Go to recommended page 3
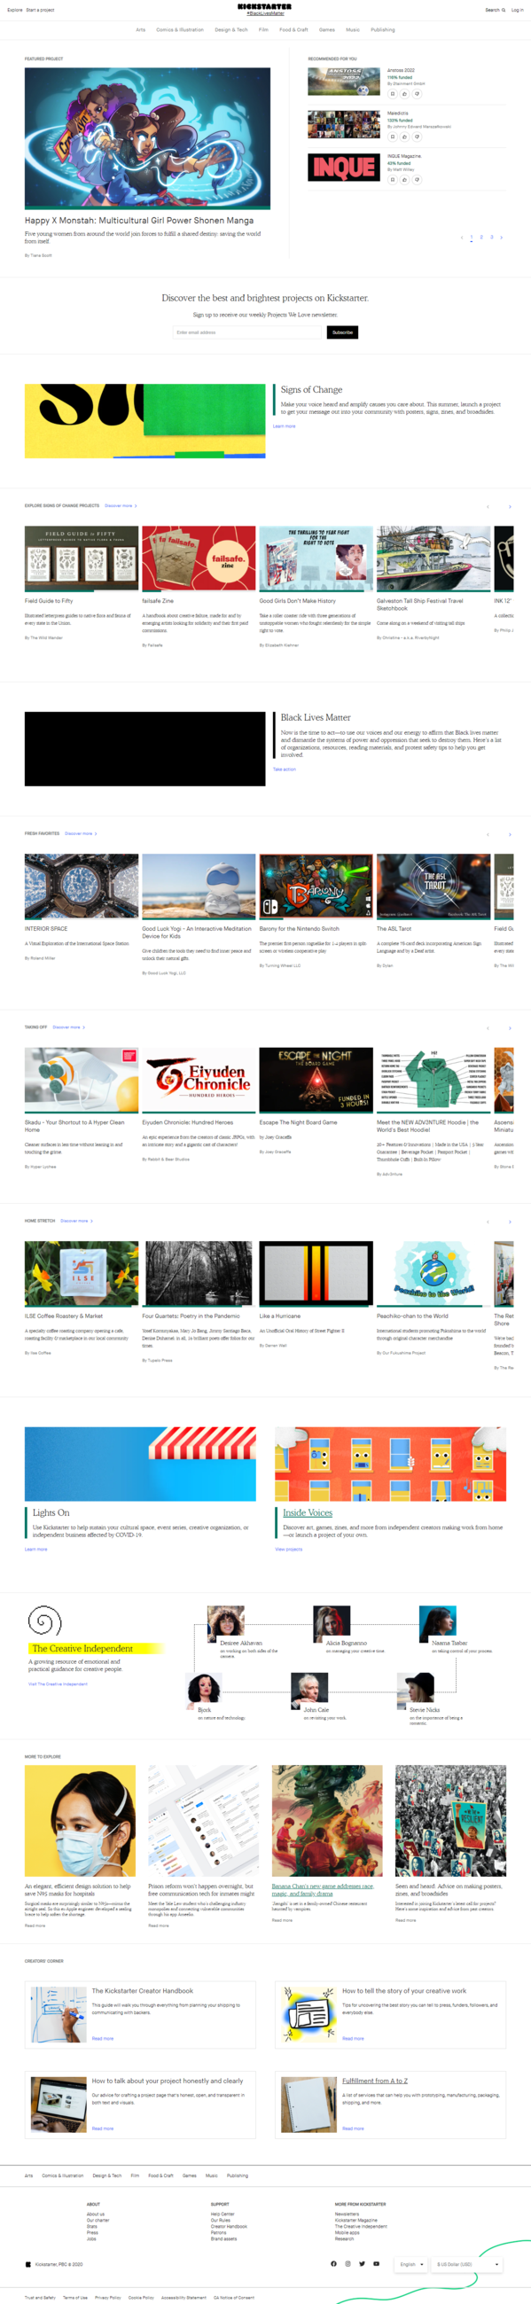The image size is (531, 2304). coord(492,237)
